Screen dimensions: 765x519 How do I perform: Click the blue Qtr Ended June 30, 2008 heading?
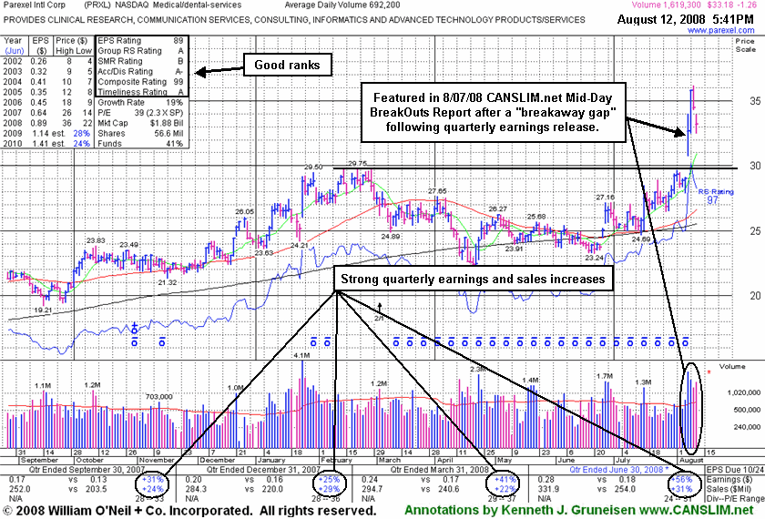[619, 470]
